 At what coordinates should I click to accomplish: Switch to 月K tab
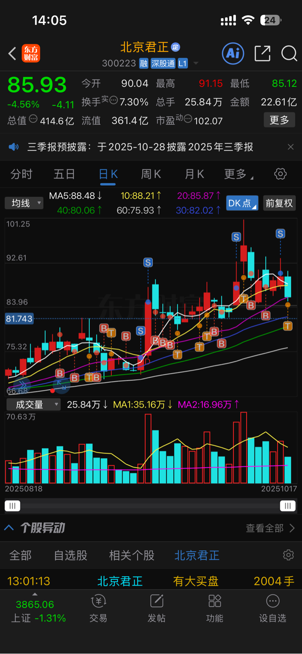tap(194, 174)
